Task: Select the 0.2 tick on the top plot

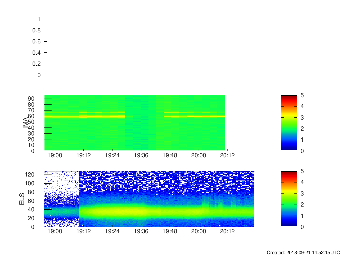Action: tap(37, 64)
